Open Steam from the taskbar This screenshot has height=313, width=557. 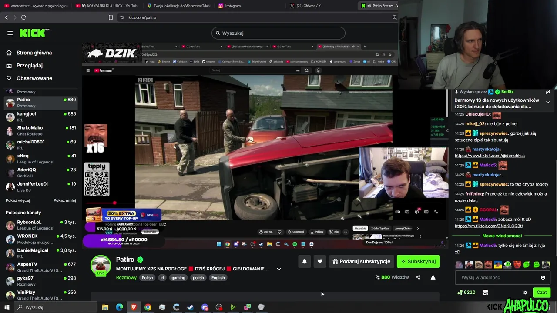click(x=190, y=307)
